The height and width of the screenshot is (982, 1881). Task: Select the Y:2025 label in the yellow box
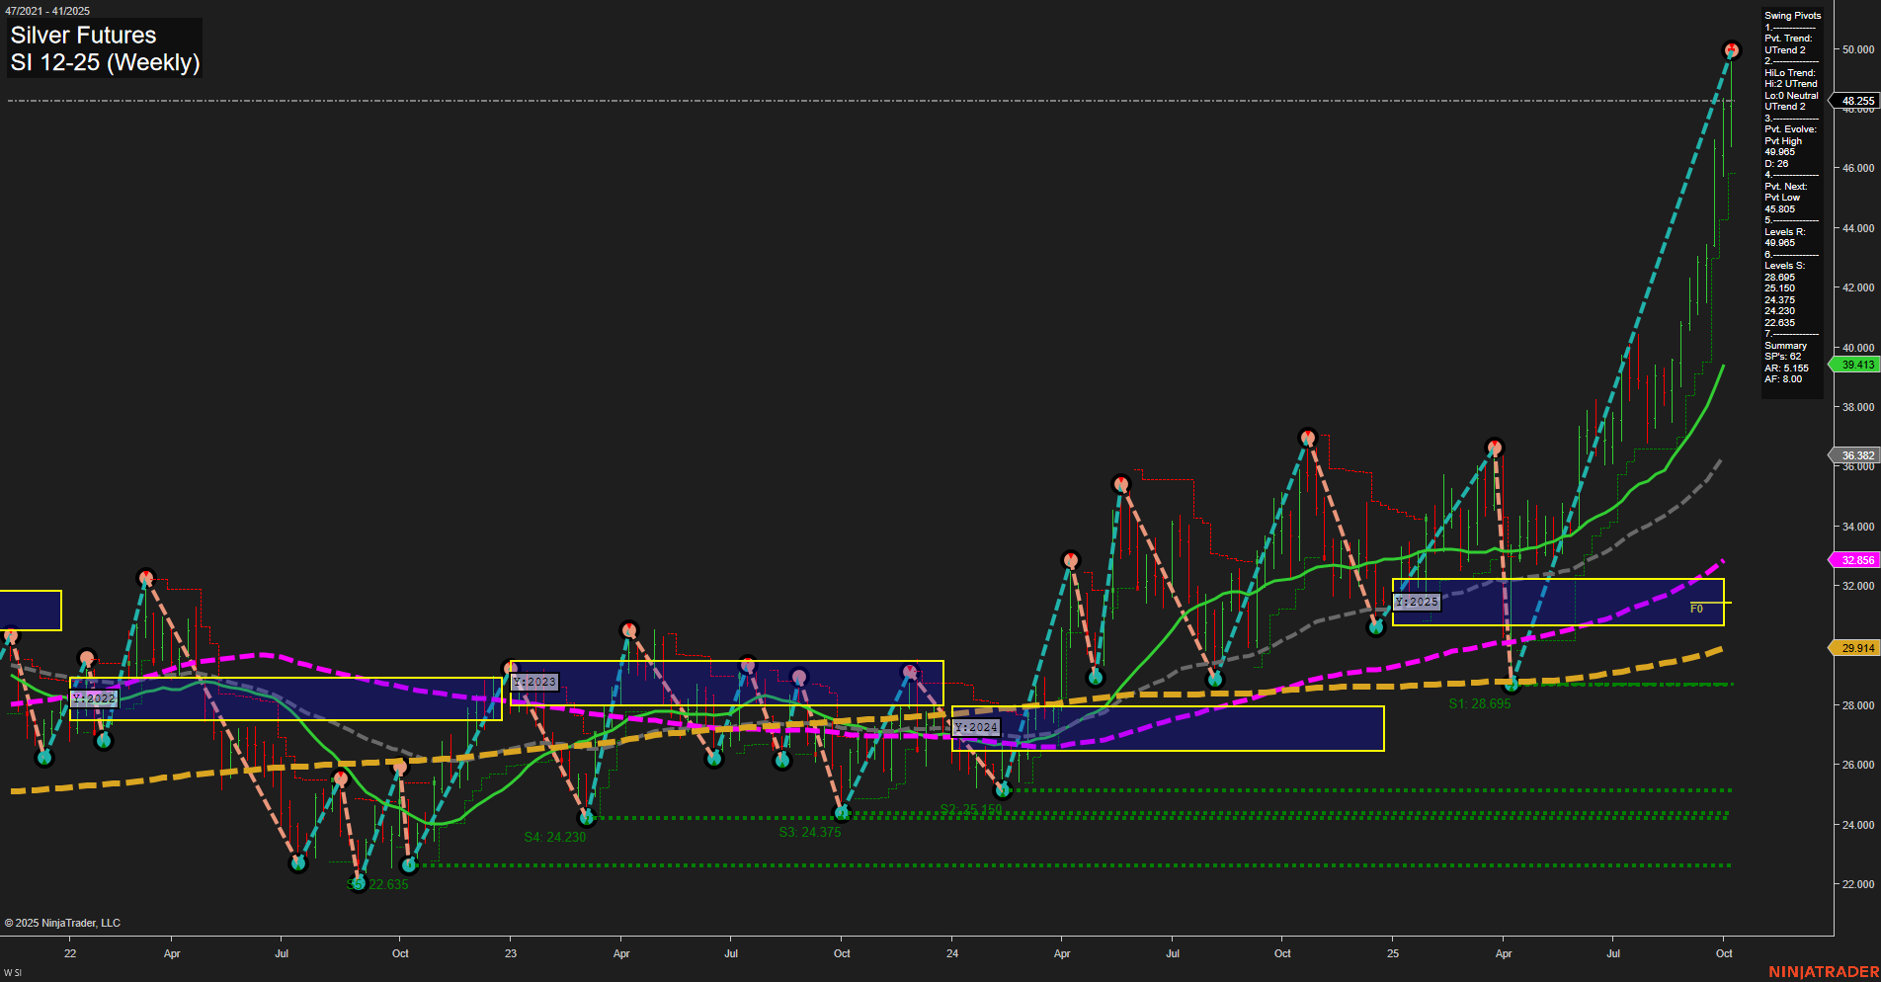coord(1417,601)
